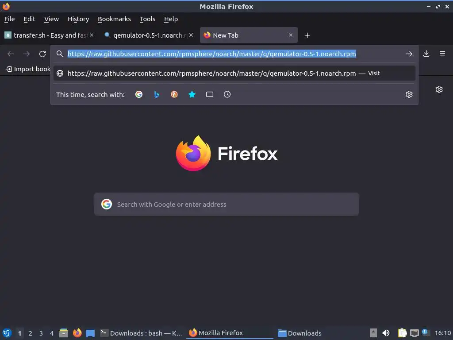Screen dimensions: 453x340
Task: Search in Bookmarks star icon
Action: click(x=192, y=94)
